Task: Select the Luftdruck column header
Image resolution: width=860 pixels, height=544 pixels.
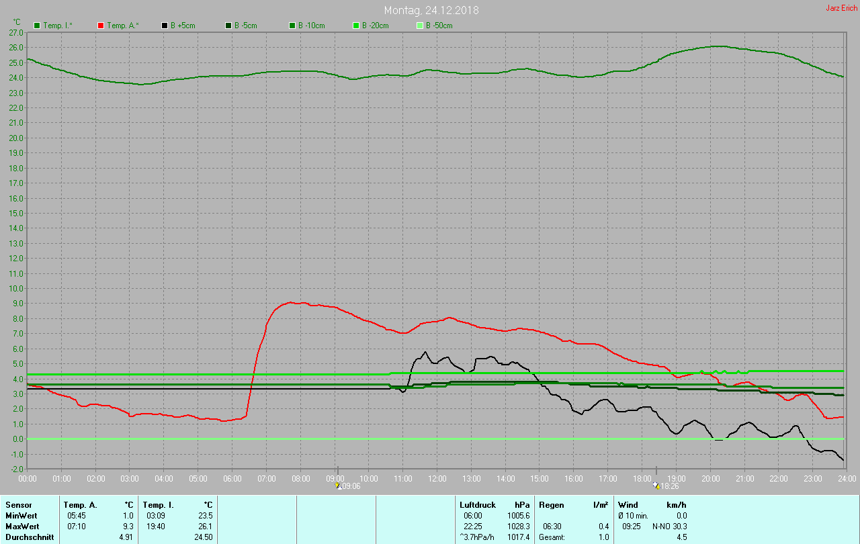Action: point(478,504)
